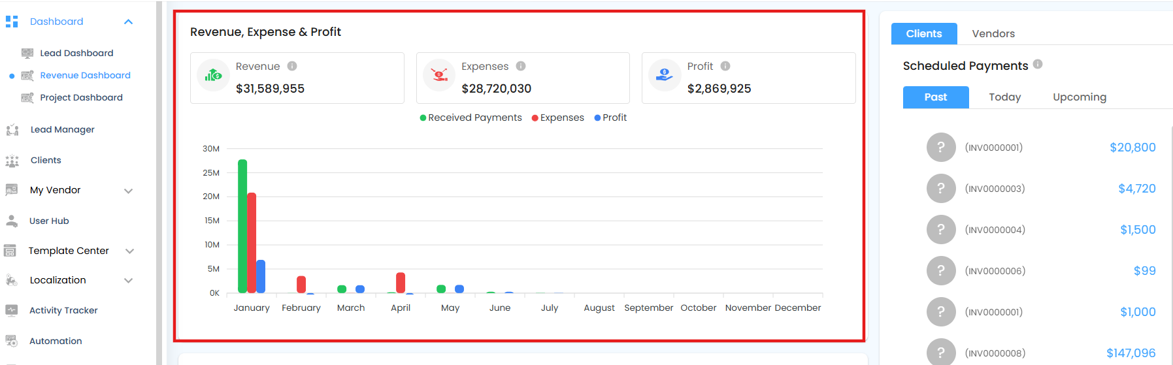Open the Project Dashboard link
Viewport: 1173px width, 365px height.
tap(81, 97)
